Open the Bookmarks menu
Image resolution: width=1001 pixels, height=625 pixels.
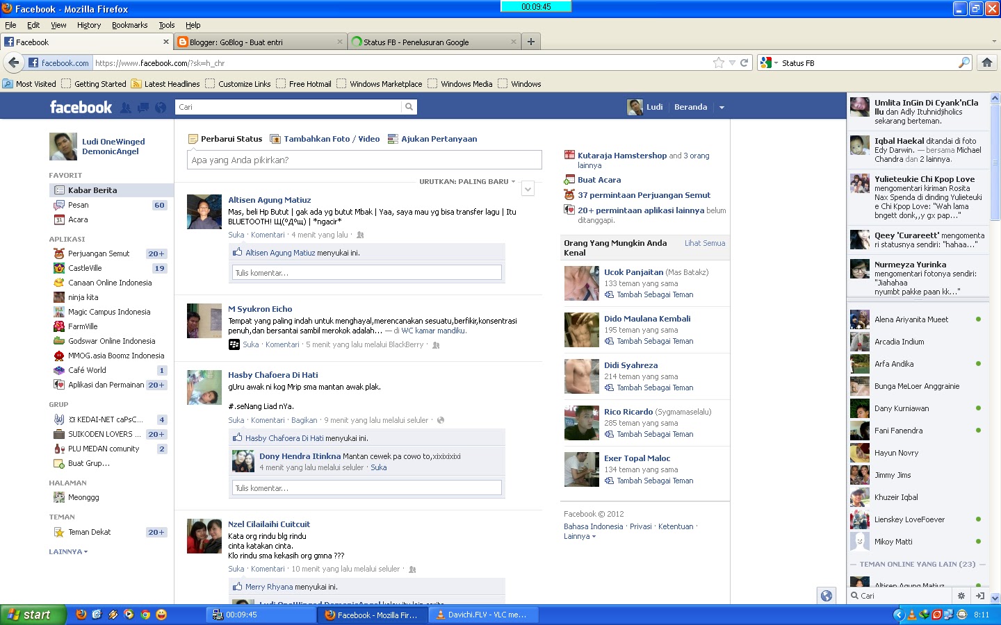coord(129,25)
